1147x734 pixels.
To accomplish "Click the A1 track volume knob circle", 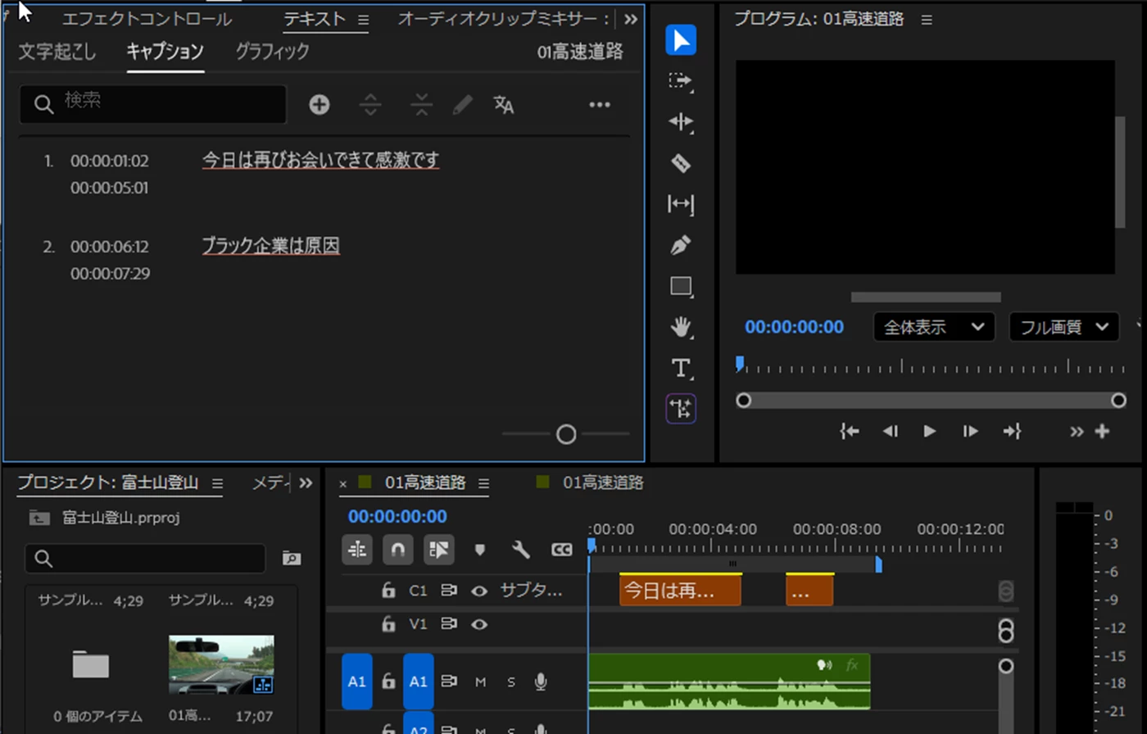I will point(1006,666).
